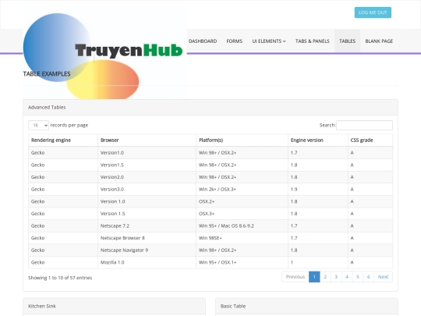The height and width of the screenshot is (316, 421).
Task: Sort by Rendering engine column header
Action: pos(63,140)
